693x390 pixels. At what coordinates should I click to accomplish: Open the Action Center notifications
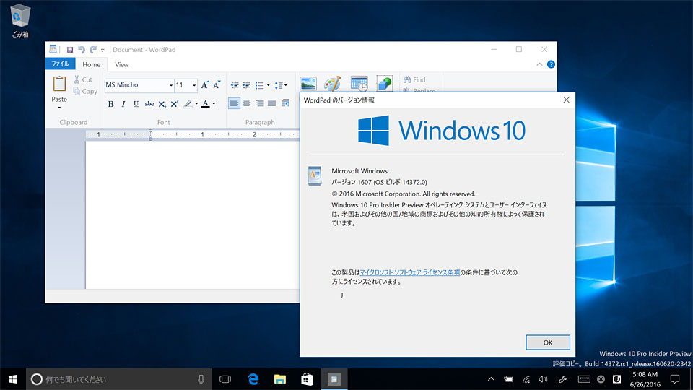click(675, 379)
